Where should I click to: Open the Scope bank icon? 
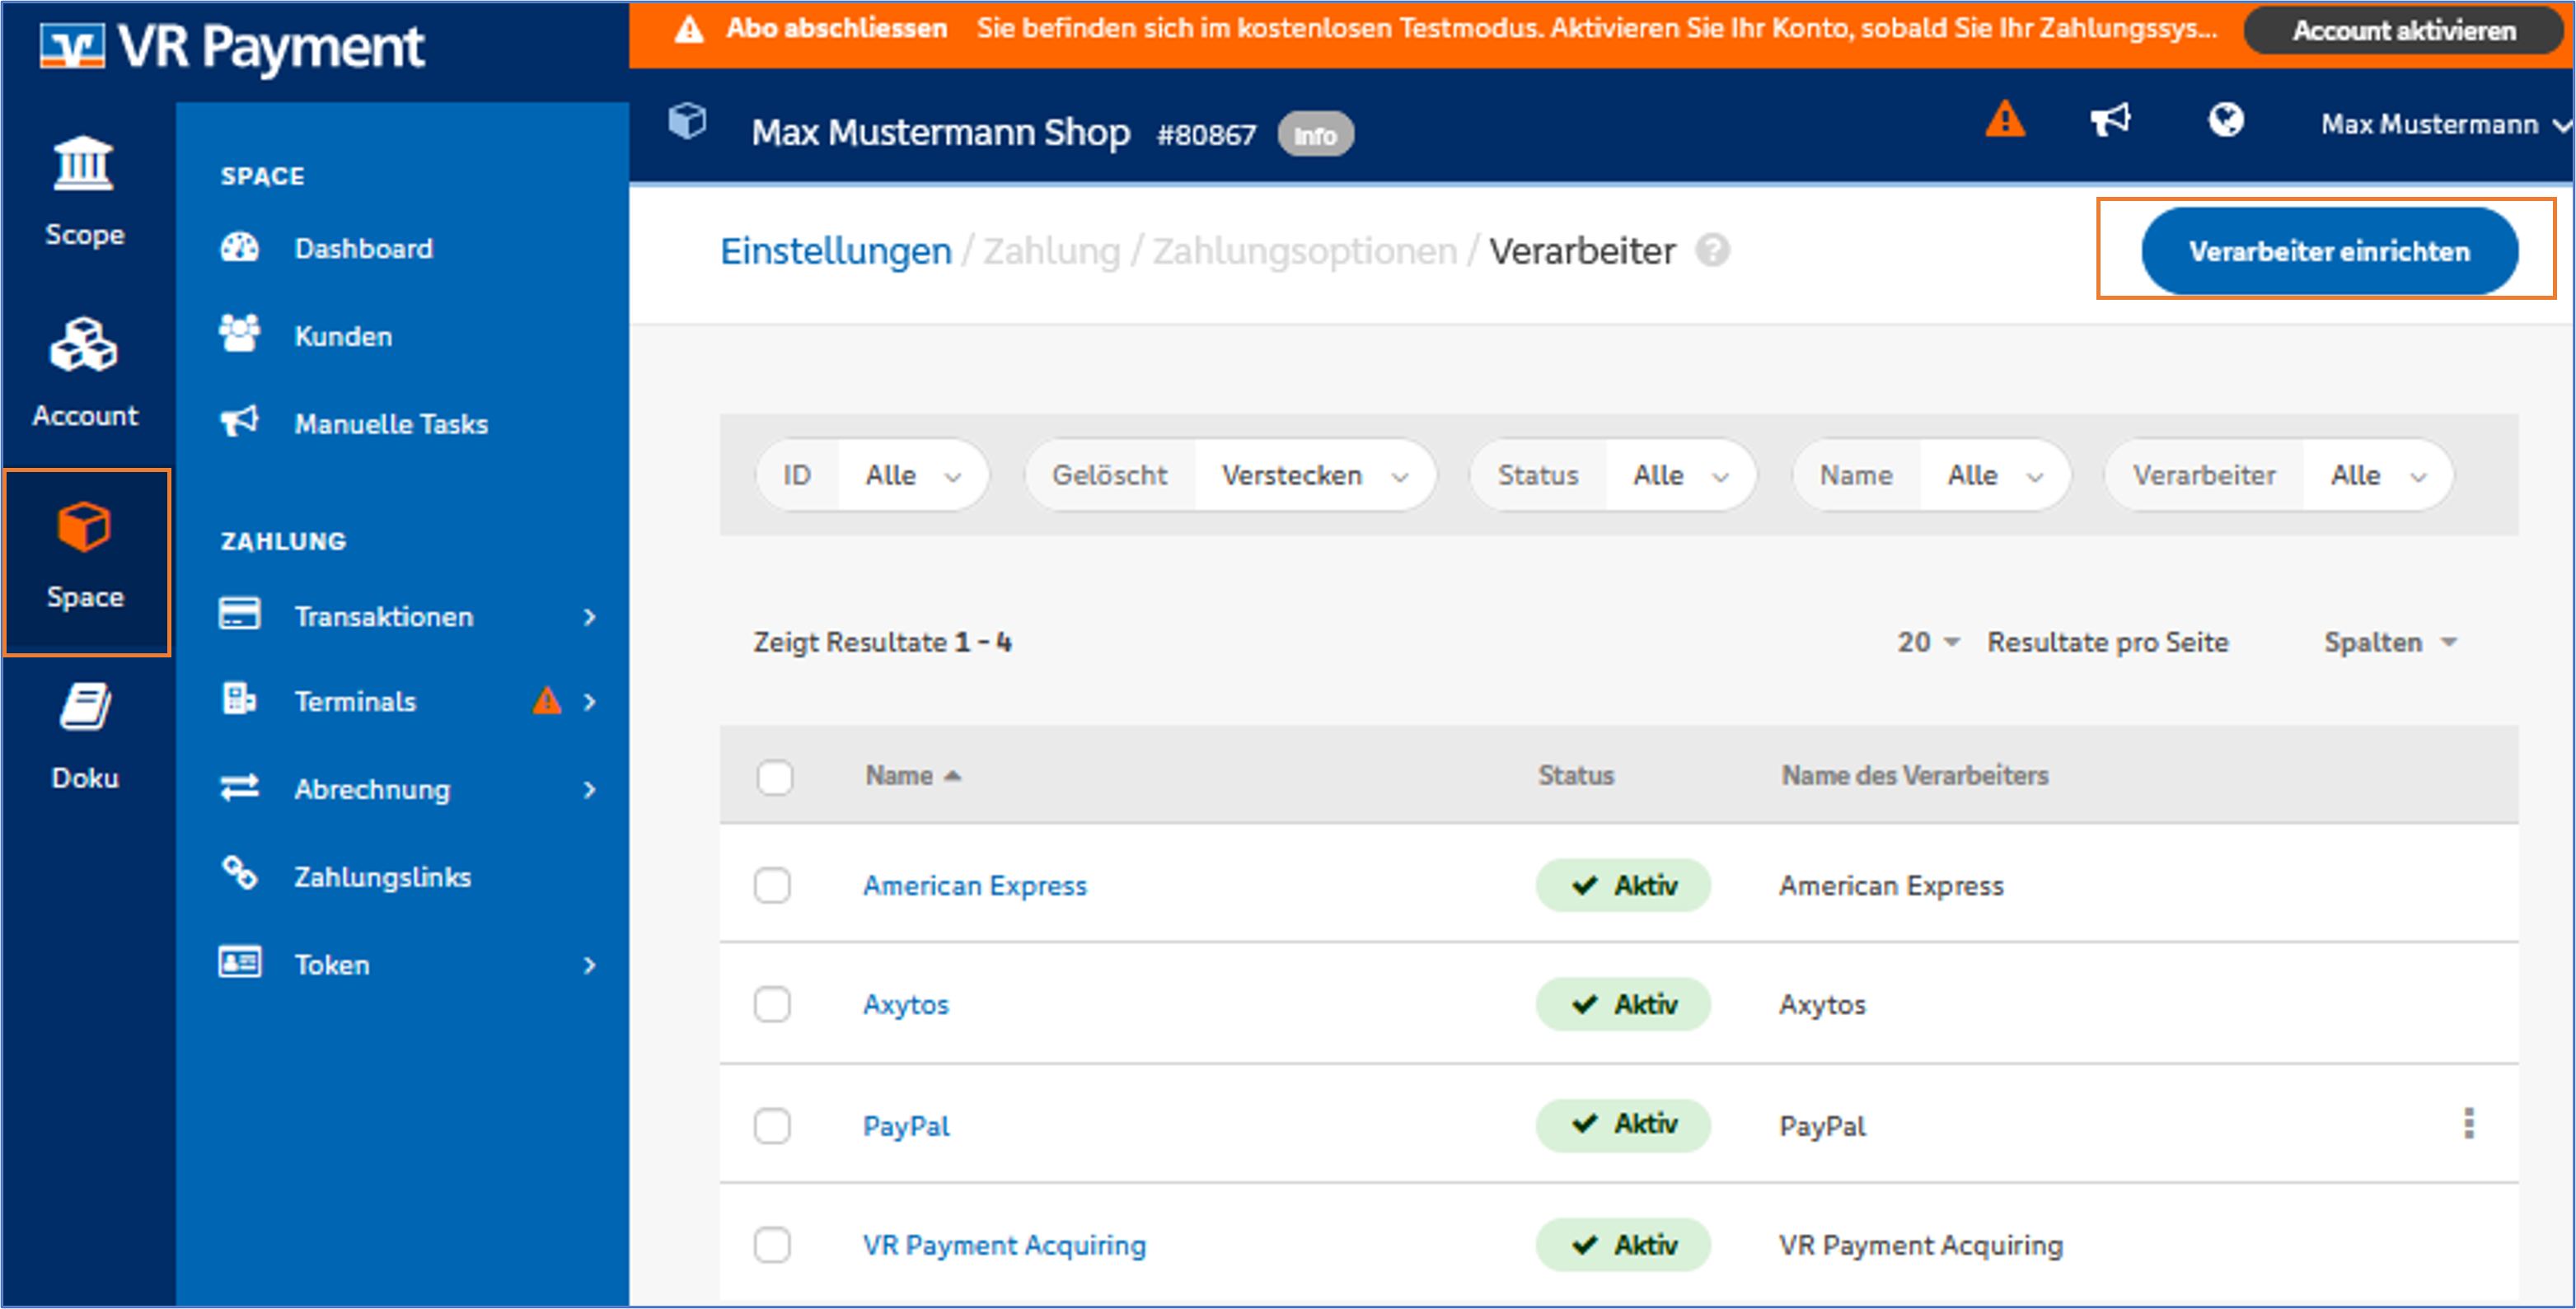(x=84, y=164)
